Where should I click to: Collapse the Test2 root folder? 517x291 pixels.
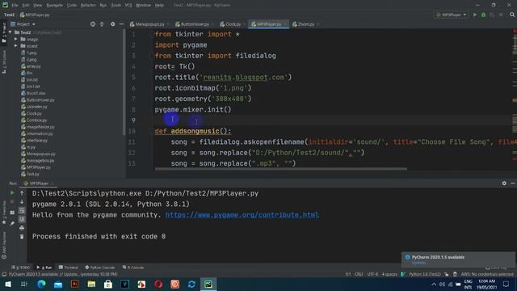11,32
